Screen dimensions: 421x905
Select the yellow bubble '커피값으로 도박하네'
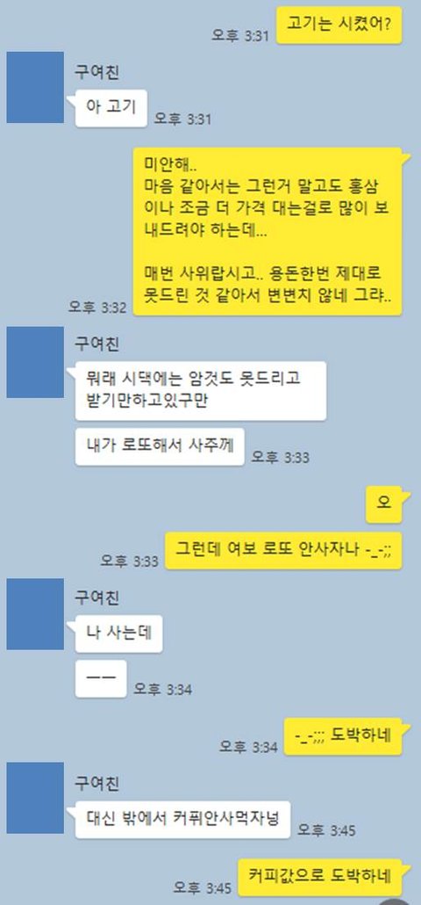click(x=320, y=877)
